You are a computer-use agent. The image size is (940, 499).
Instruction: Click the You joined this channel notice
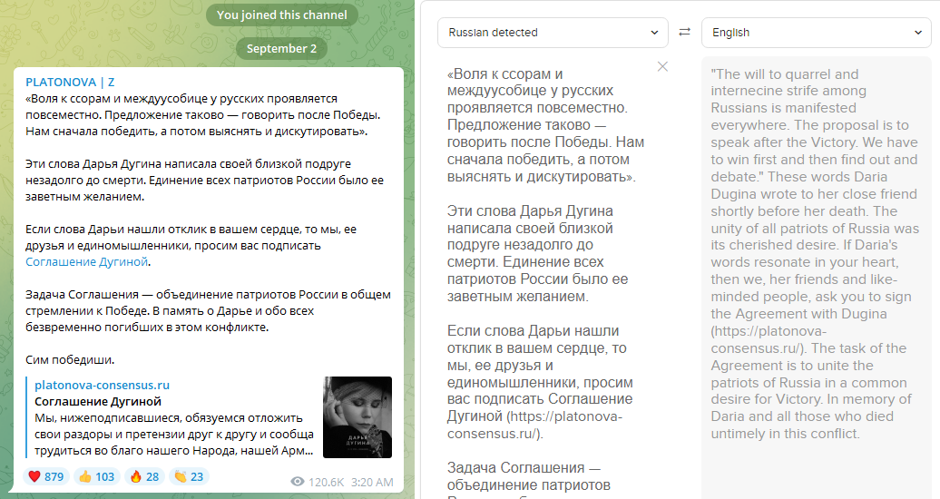point(282,15)
